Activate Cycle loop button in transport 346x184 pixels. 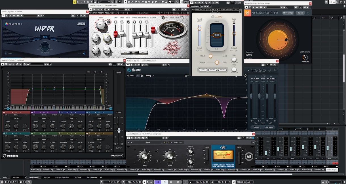click(158, 182)
